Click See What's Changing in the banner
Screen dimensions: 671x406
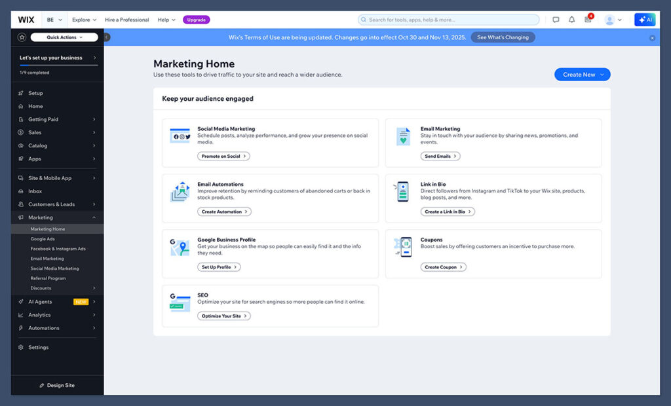click(503, 37)
